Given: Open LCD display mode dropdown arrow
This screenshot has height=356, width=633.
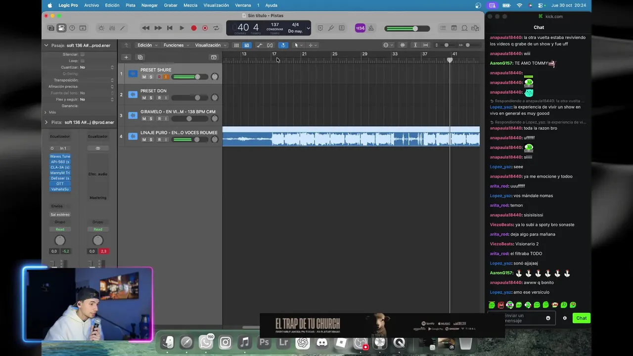Looking at the screenshot, I should point(308,28).
